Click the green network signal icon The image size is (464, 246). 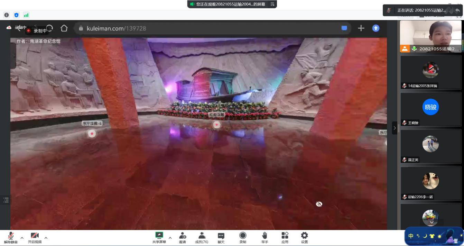26,15
